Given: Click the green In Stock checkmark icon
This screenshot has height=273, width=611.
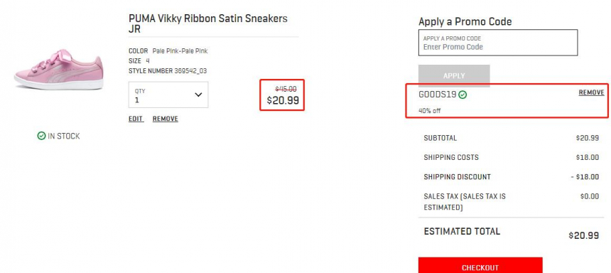Looking at the screenshot, I should pos(41,136).
